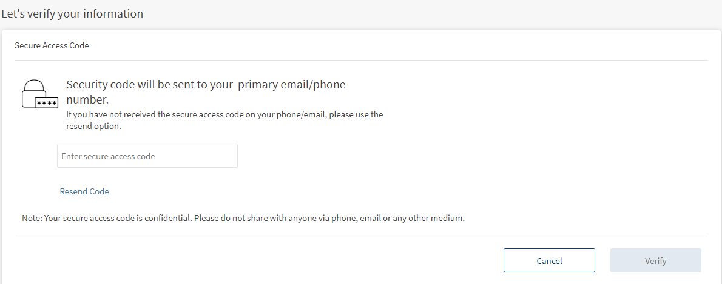Click the "Let's verify your information" heading

pyautogui.click(x=72, y=13)
